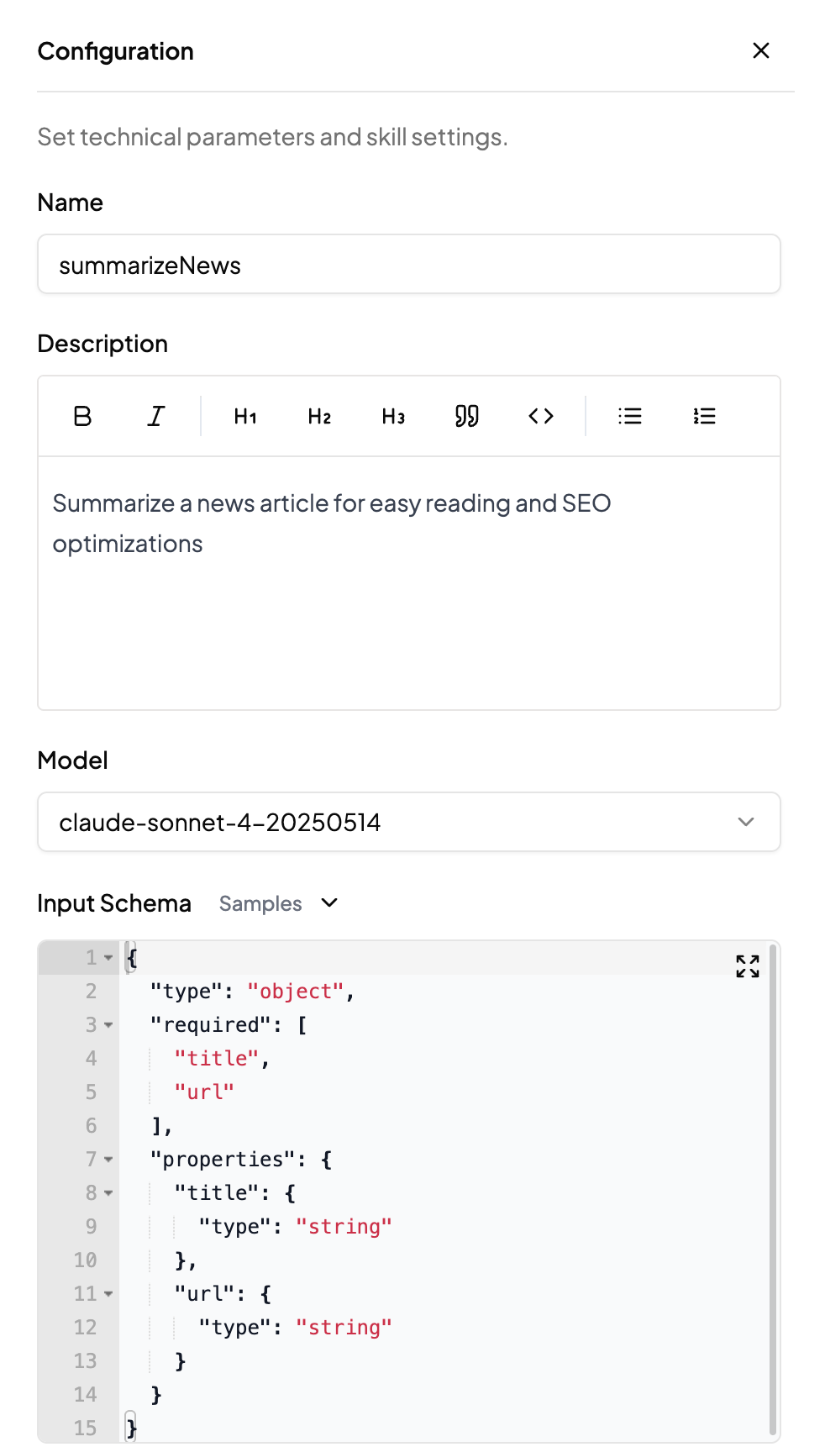
Task: Toggle italic formatting in description toolbar
Action: [x=156, y=416]
